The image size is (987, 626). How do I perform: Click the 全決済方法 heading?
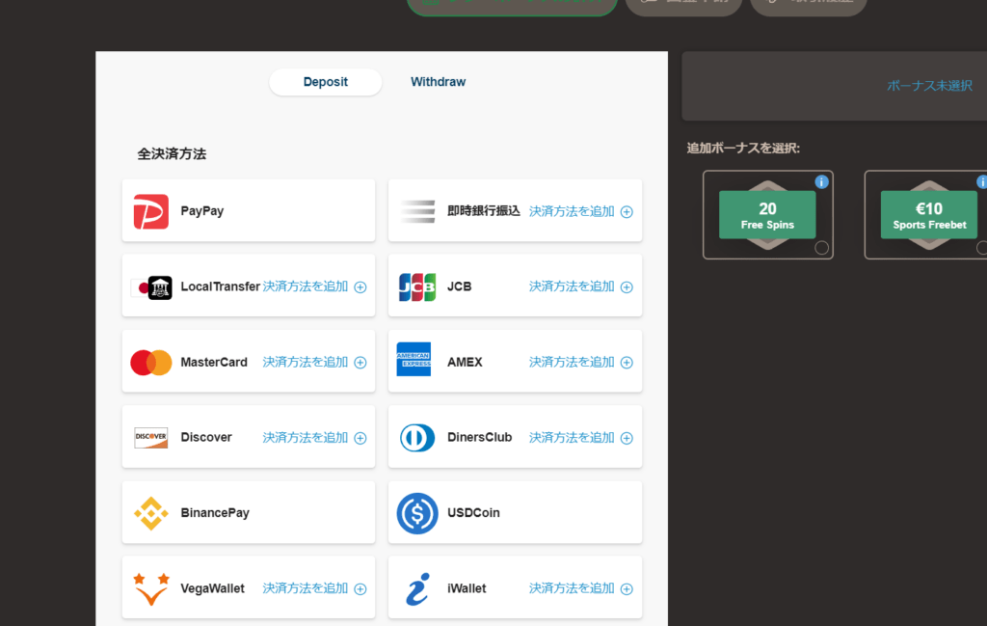172,154
